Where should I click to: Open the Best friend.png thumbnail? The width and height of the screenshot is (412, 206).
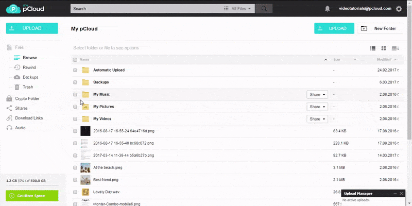click(x=85, y=180)
